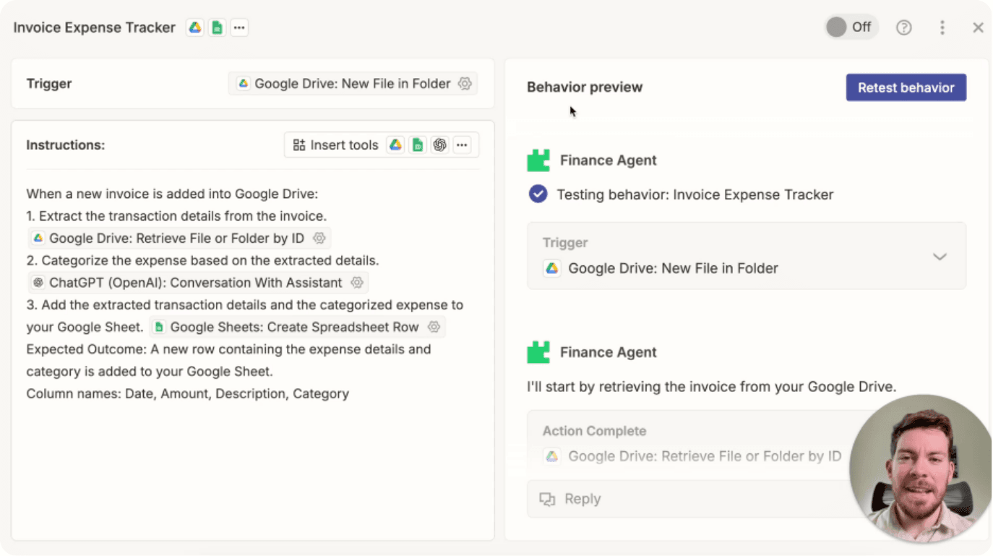The width and height of the screenshot is (993, 556).
Task: Toggle the agent behavior Off switch
Action: [851, 27]
